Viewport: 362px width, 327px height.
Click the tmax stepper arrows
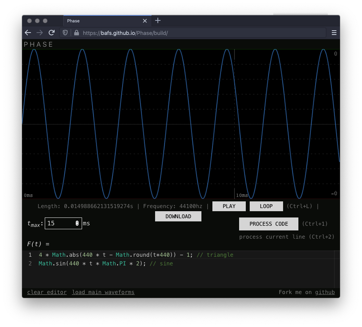[x=77, y=223]
